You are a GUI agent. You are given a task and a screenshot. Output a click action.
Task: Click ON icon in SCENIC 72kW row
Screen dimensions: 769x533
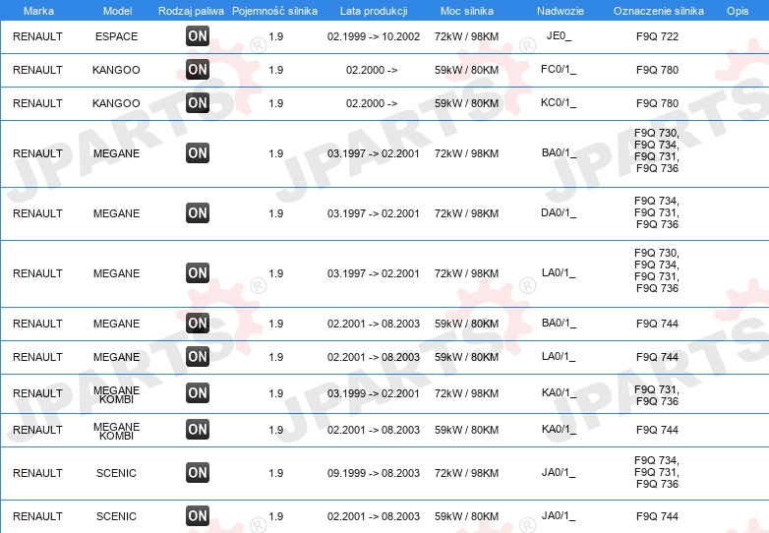pos(198,472)
